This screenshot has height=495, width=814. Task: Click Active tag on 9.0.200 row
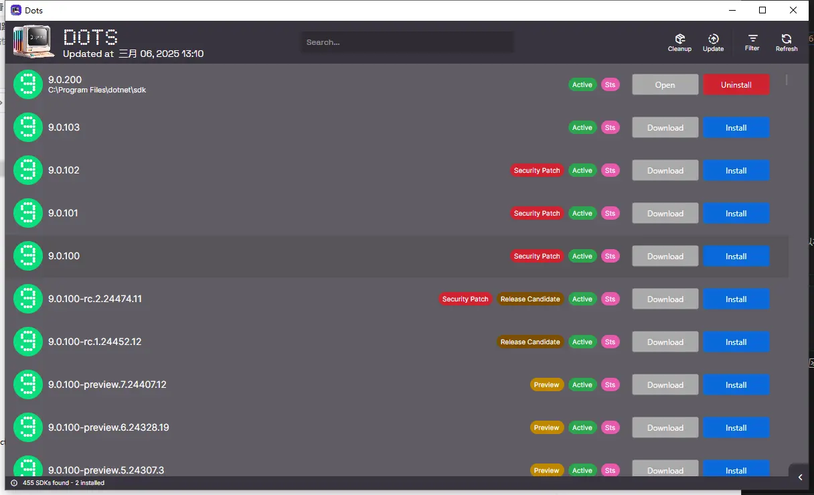(x=582, y=85)
